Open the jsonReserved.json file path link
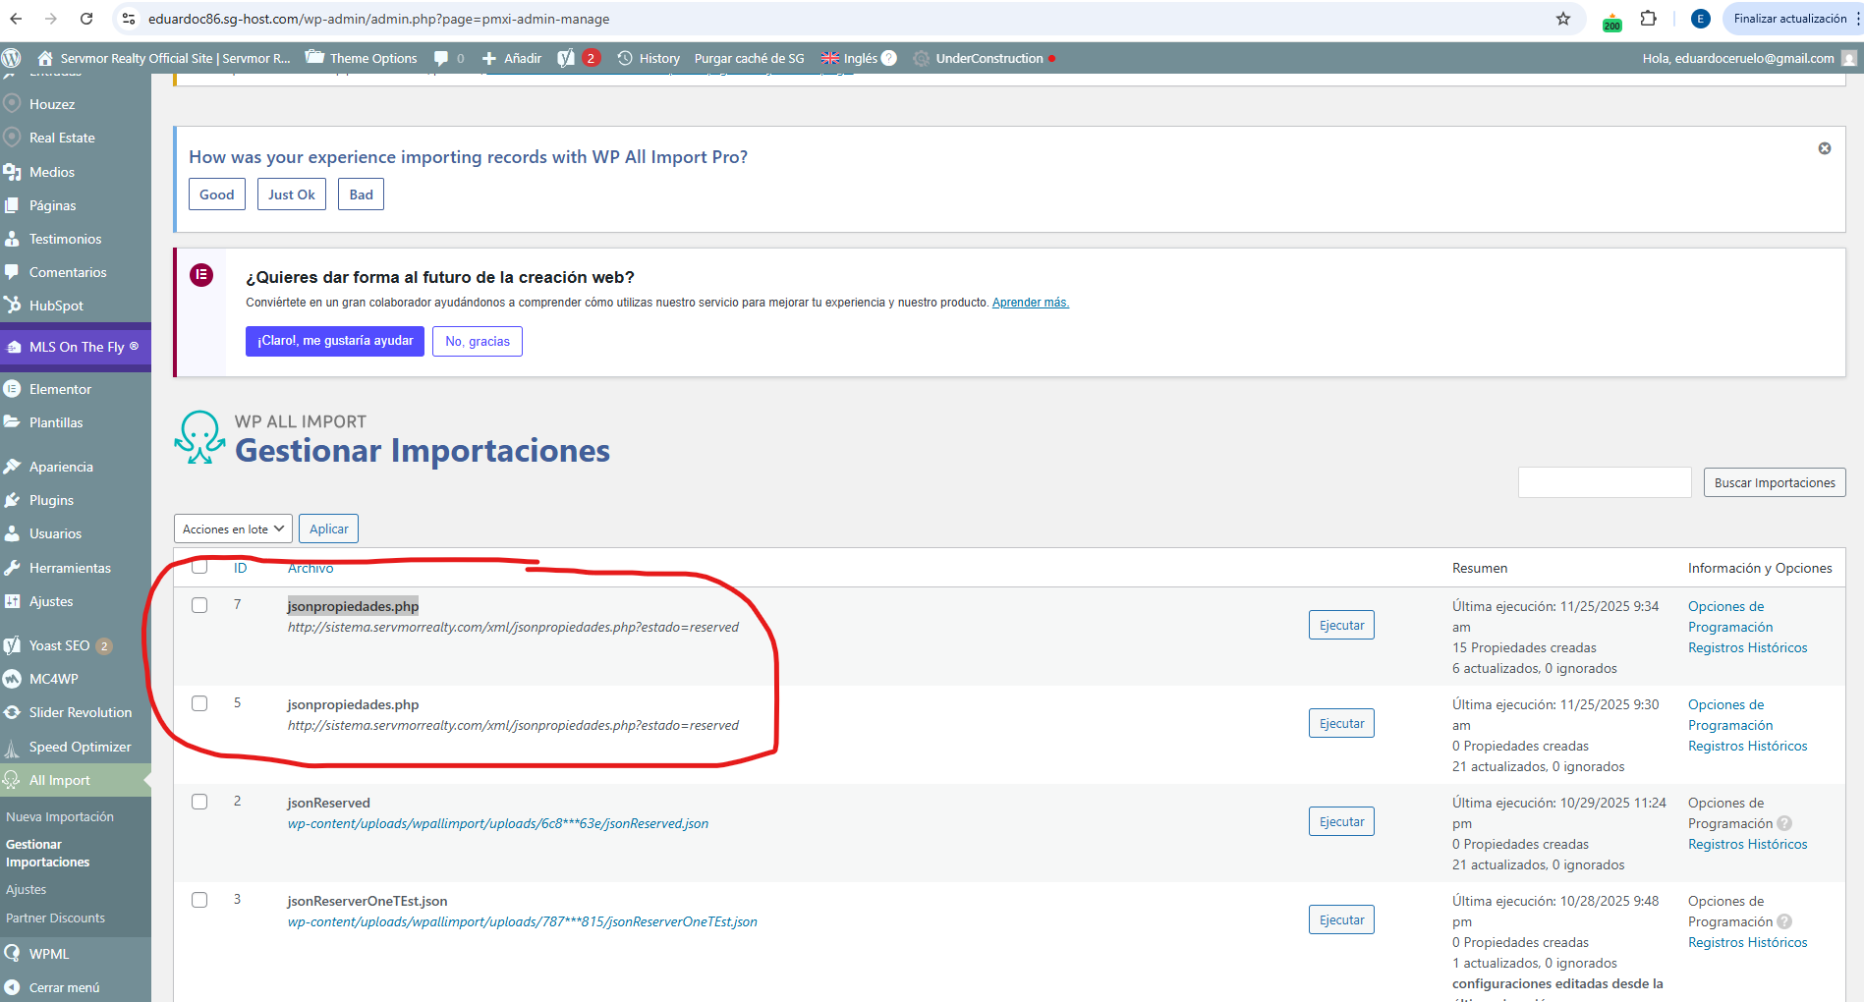Screen dimensions: 1864x1002 (497, 823)
